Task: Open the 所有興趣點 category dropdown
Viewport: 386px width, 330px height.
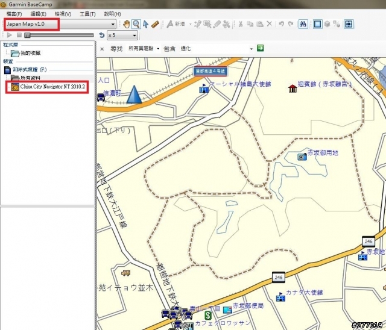Action: [x=144, y=49]
